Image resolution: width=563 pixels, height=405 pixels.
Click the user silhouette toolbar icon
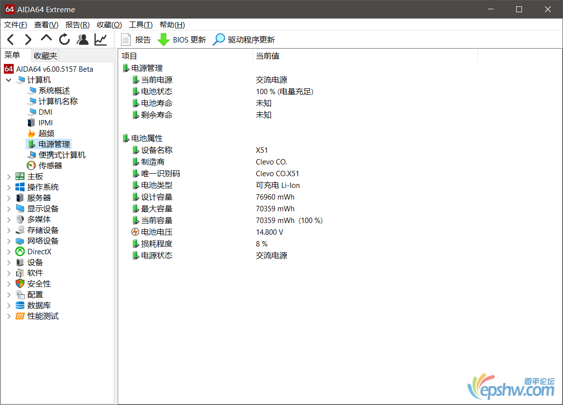click(x=83, y=40)
